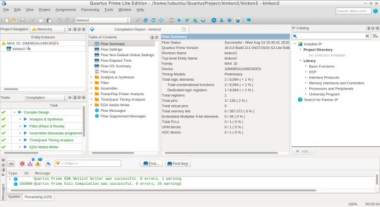
Task: Click IP Catalog options icon beside search
Action: tap(375, 36)
